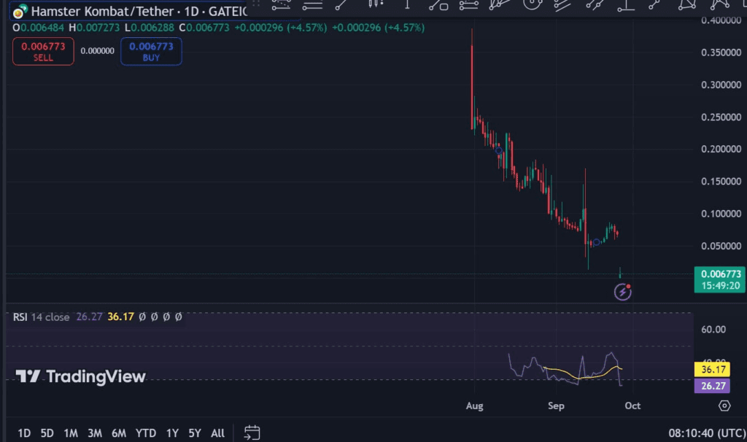The width and height of the screenshot is (747, 442).
Task: Select the T-shaped line tool icon
Action: [x=625, y=5]
